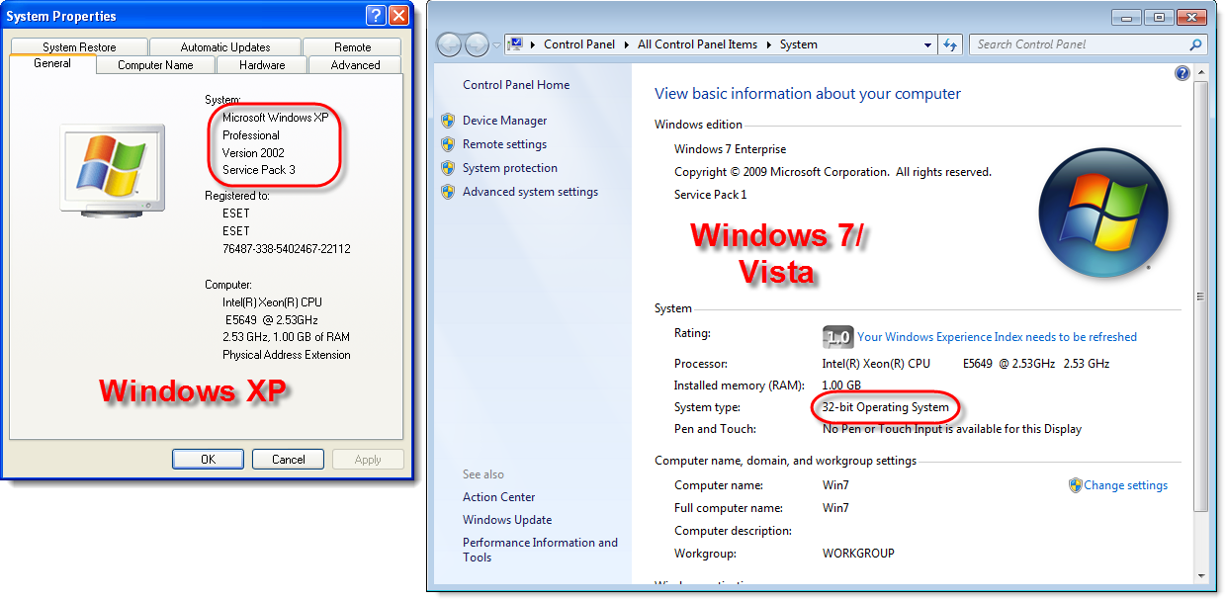Expand the arrow after All Control Panel Items

tap(769, 44)
